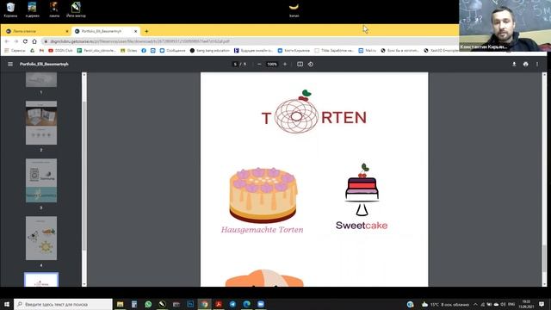The width and height of the screenshot is (551, 310).
Task: Open WhatsApp from the taskbar
Action: pos(148,304)
